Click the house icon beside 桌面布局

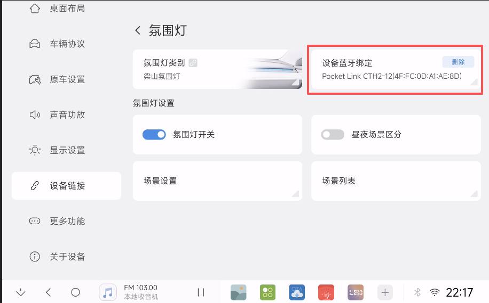35,9
